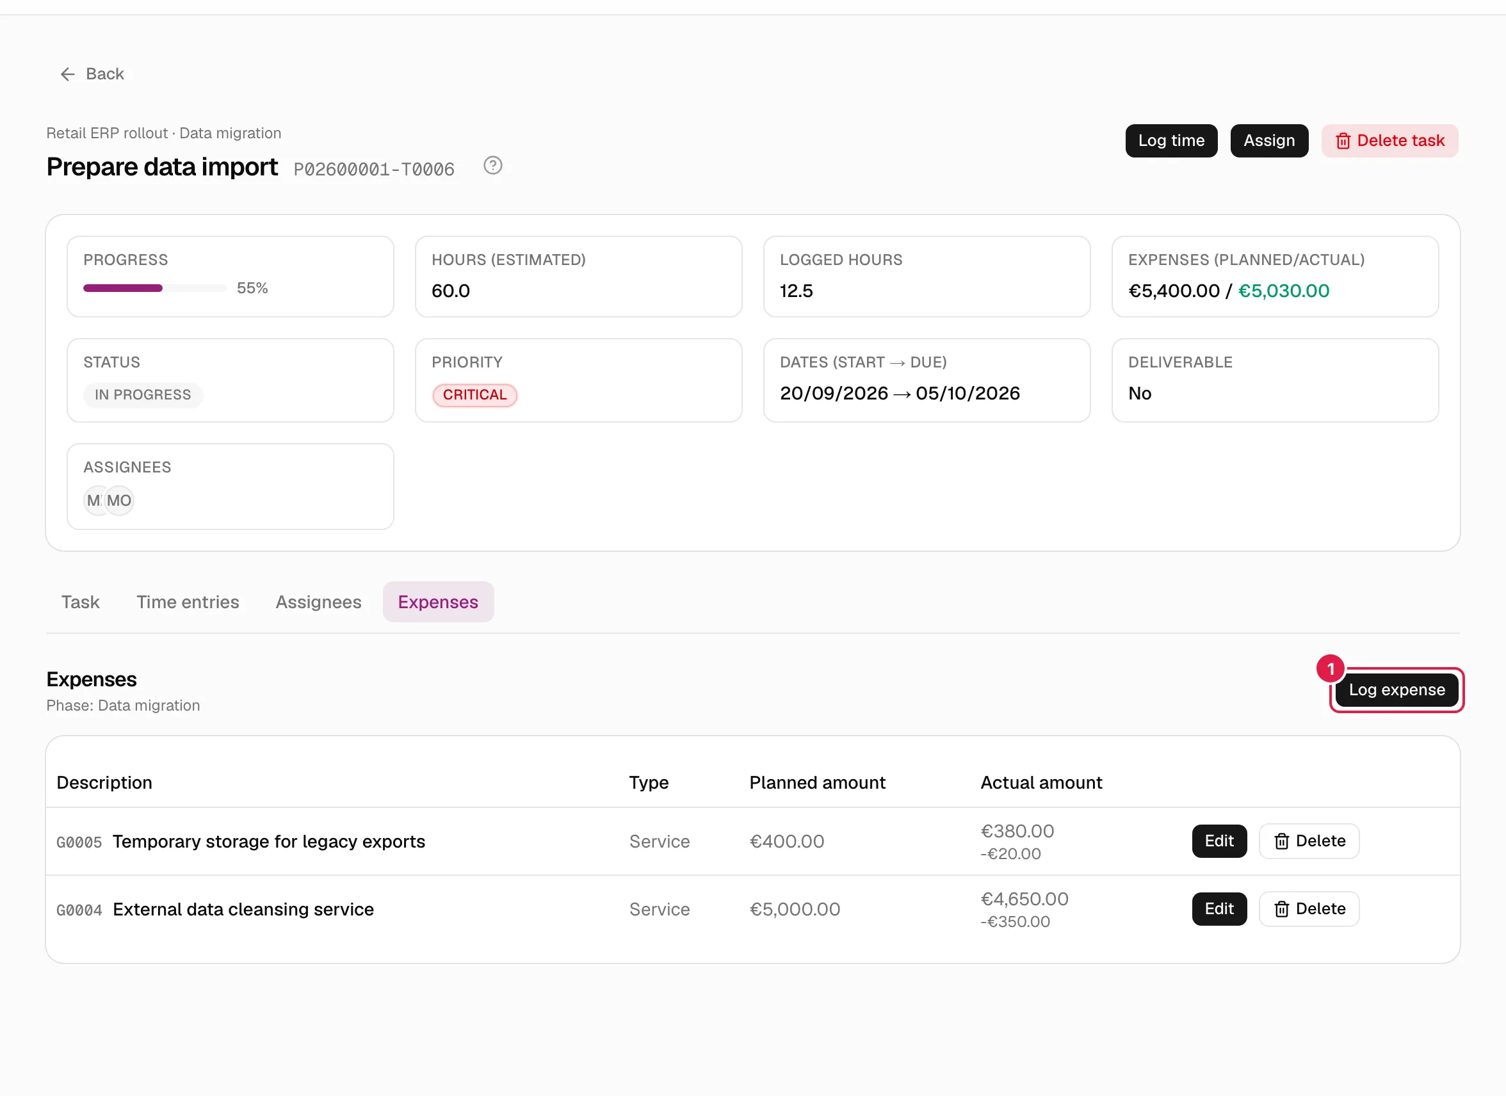The image size is (1506, 1096).
Task: Click dates 20/09/2026 → 05/10/2026
Action: [900, 393]
